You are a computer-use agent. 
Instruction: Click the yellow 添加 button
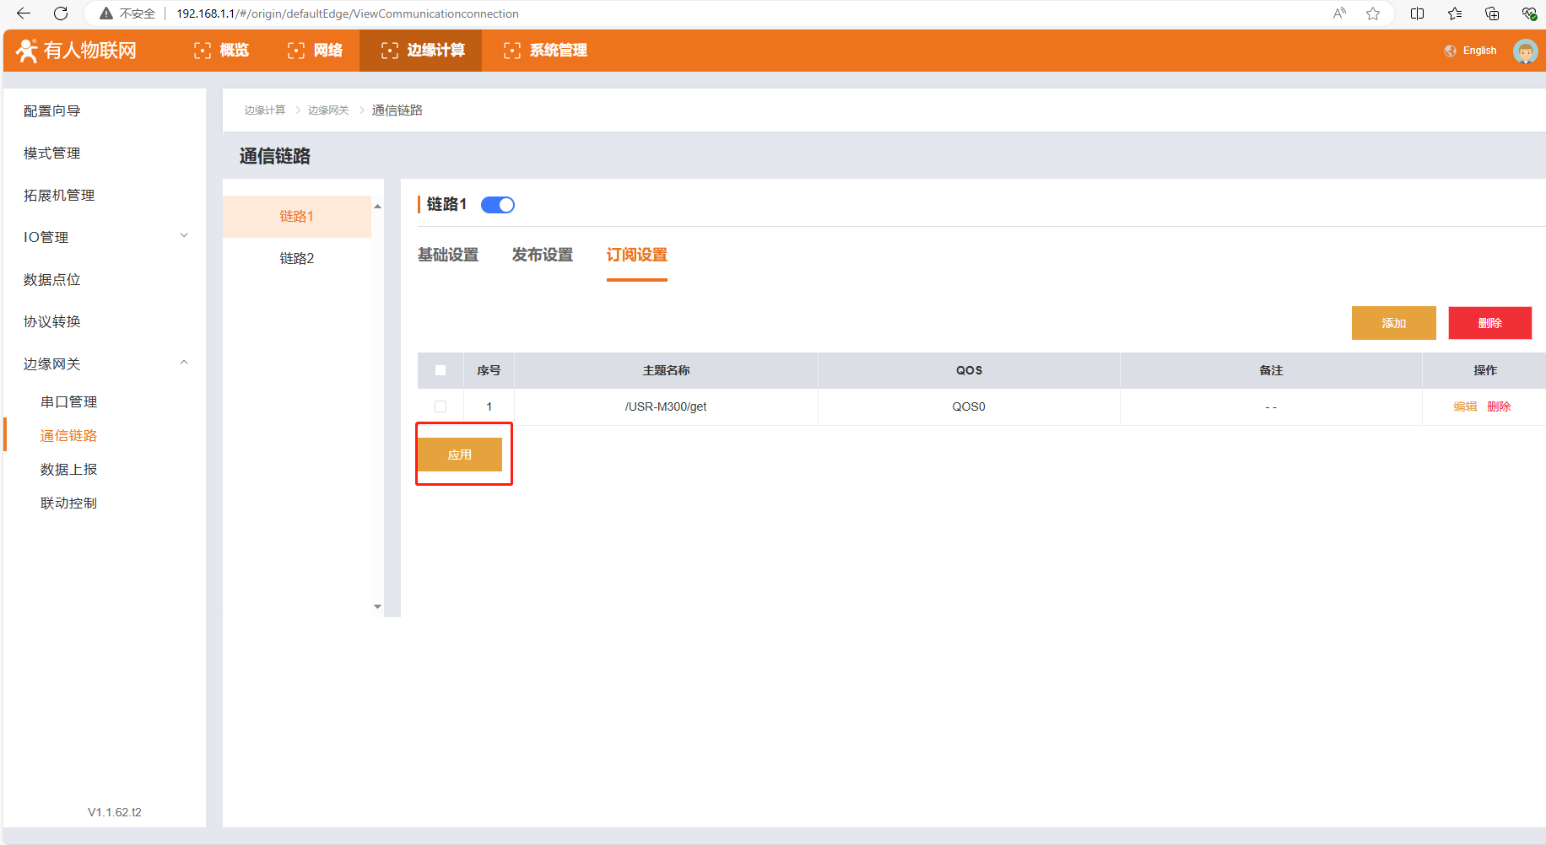(1393, 323)
